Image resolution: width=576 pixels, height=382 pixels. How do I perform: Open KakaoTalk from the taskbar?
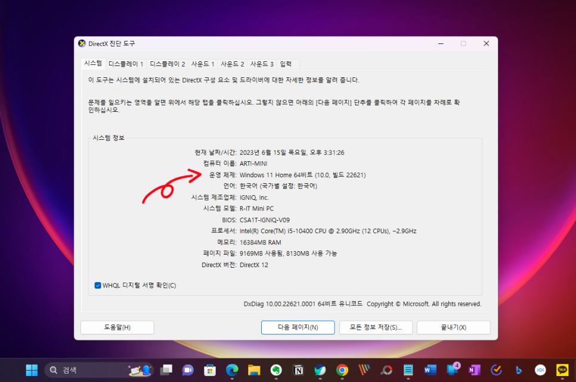[562, 370]
